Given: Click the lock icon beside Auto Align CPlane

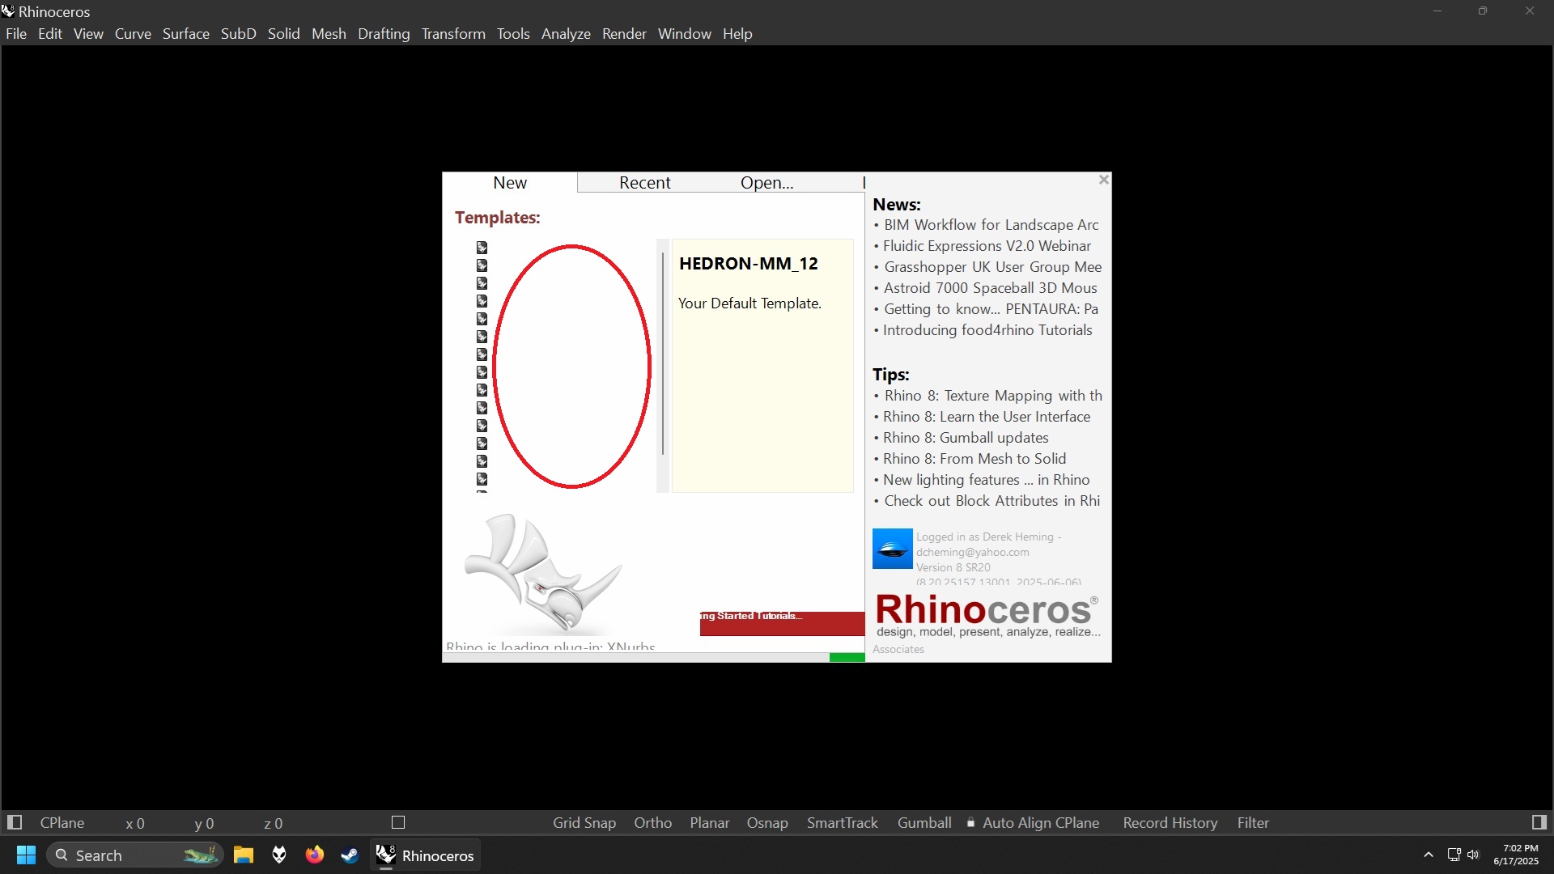Looking at the screenshot, I should 970,823.
